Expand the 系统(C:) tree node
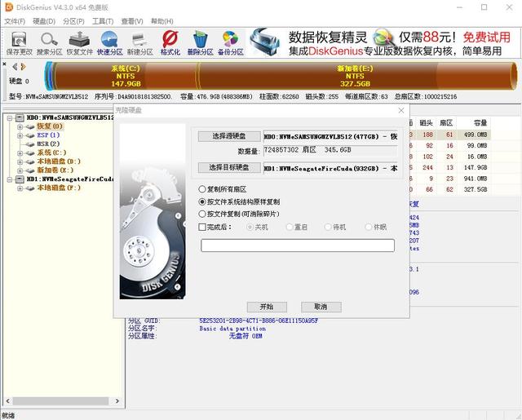This screenshot has height=420, width=522. (x=20, y=153)
